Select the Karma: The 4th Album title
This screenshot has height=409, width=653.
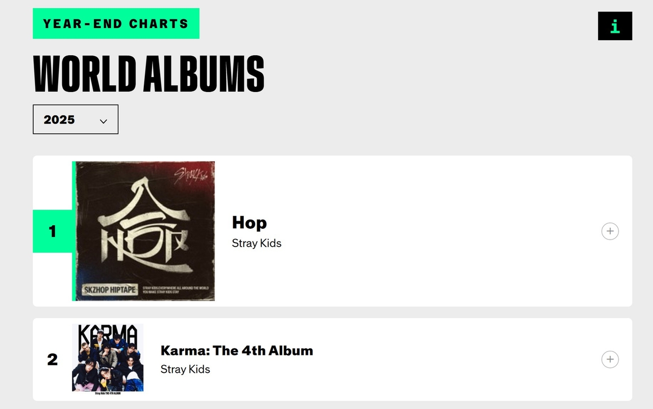[x=237, y=351]
